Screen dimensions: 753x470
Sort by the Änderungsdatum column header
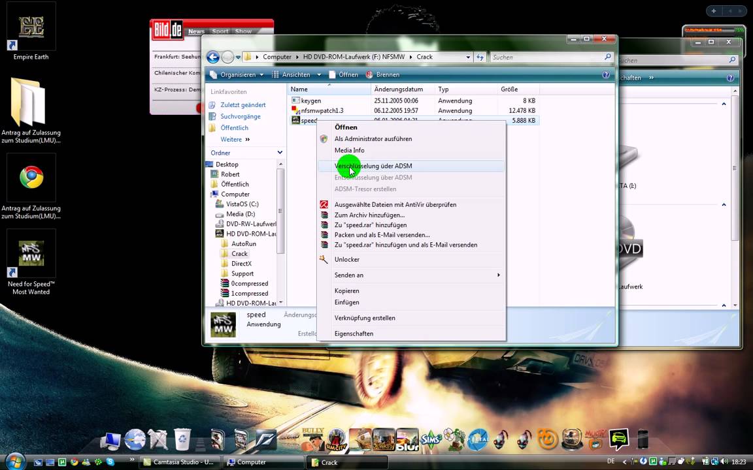pos(403,89)
